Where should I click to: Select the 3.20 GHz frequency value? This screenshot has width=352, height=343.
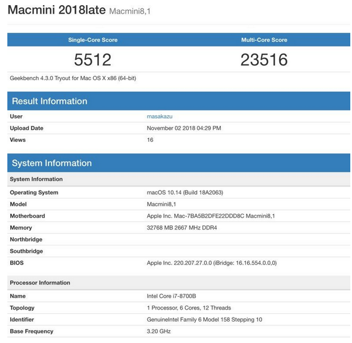click(x=159, y=331)
